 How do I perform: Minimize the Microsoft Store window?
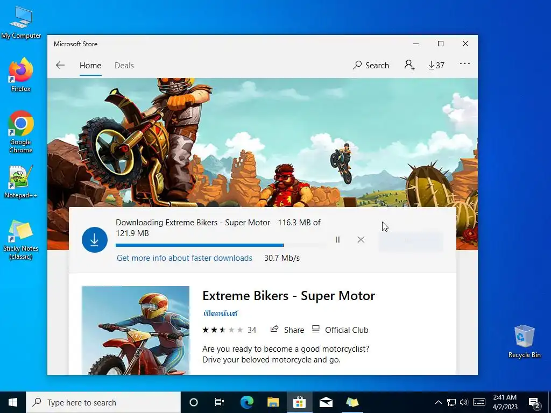click(x=416, y=44)
